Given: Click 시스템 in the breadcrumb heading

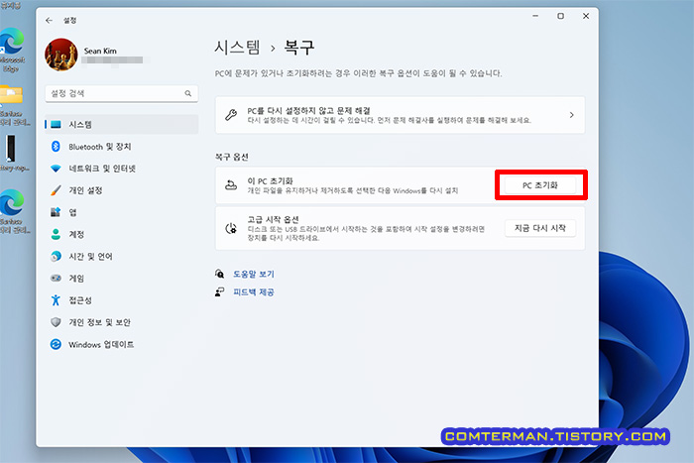Looking at the screenshot, I should pos(237,47).
